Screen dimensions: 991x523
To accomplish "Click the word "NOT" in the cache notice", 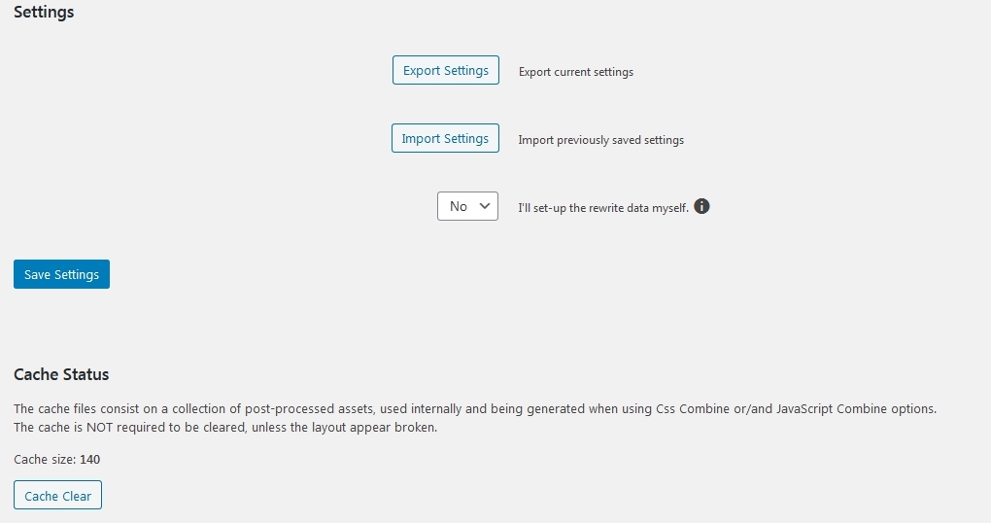I will pyautogui.click(x=99, y=428).
